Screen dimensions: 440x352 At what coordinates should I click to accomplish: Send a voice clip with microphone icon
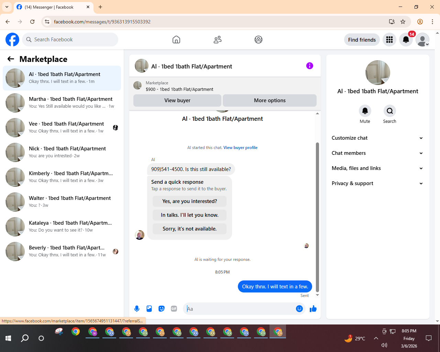[137, 309]
